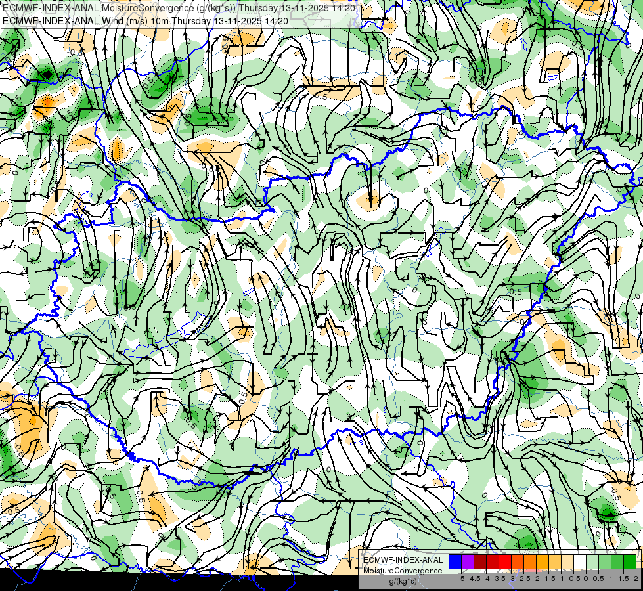Screen dimensions: 643x591
Task: Click the -2.5 legend tick label
Action: pos(523,579)
